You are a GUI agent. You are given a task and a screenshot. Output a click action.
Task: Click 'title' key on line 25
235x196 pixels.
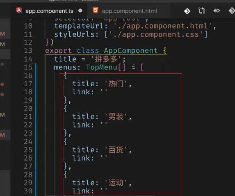click(x=83, y=150)
